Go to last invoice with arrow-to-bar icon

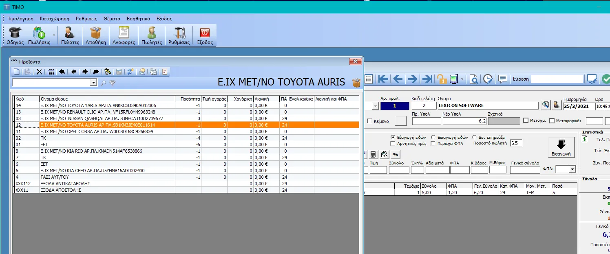(x=427, y=79)
